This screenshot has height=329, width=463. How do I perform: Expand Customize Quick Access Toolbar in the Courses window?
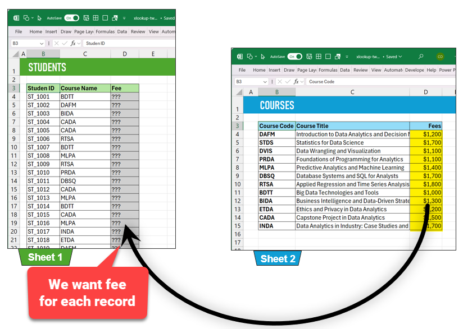(346, 57)
